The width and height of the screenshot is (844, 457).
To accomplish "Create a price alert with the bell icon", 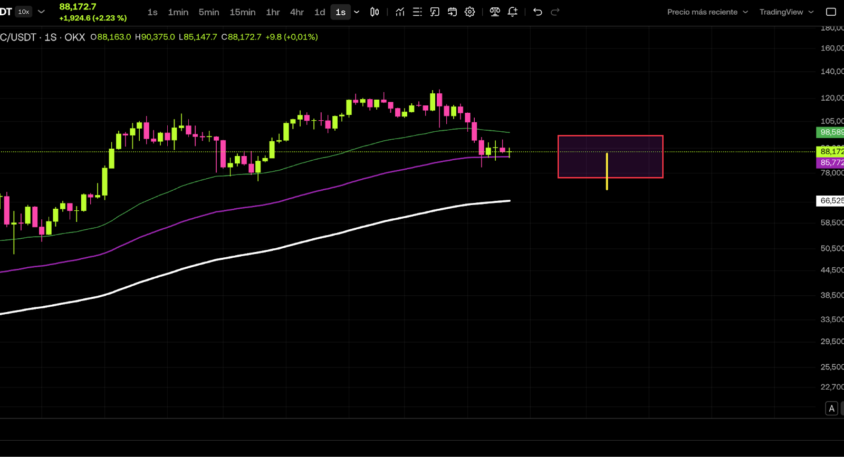I will [513, 12].
